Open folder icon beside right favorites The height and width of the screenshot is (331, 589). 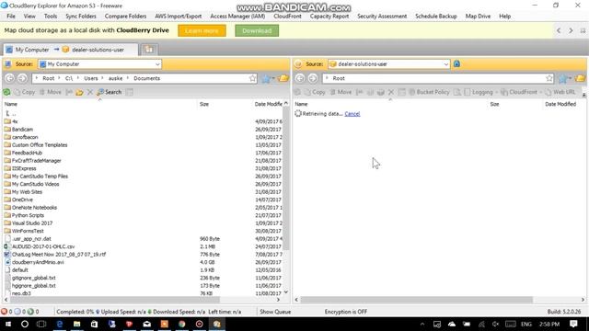pos(581,78)
